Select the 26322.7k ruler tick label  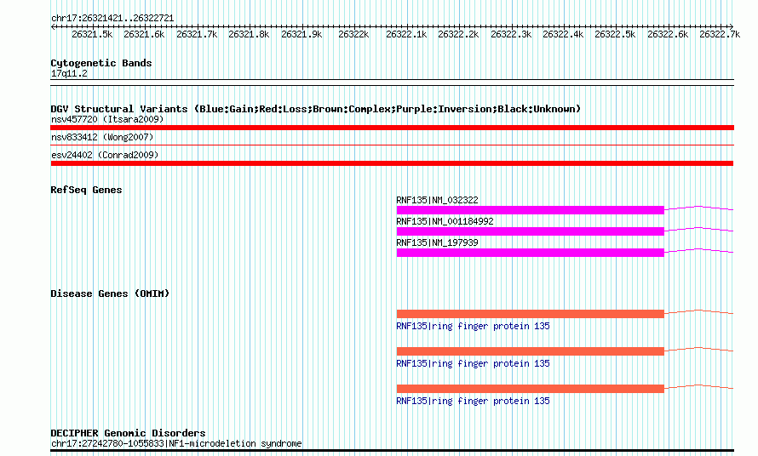pyautogui.click(x=720, y=34)
